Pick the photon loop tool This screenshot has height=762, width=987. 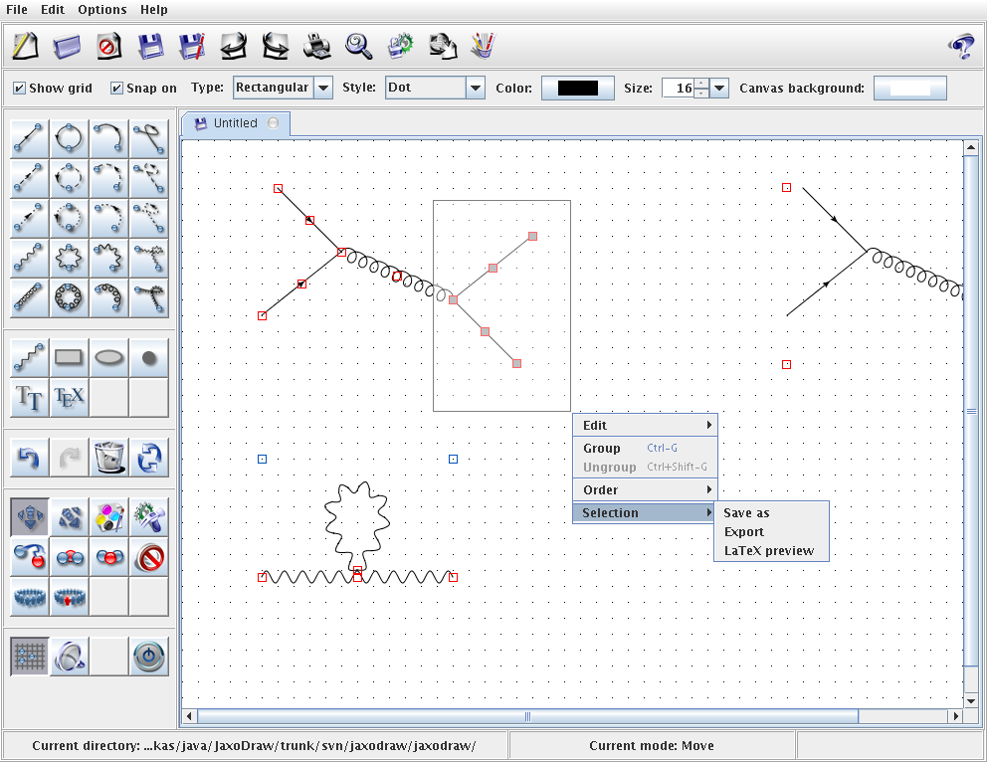point(70,258)
